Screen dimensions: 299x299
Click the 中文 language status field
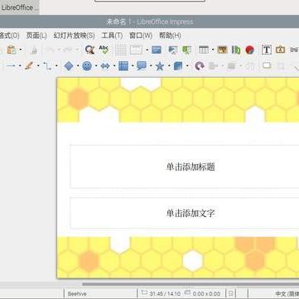287,294
